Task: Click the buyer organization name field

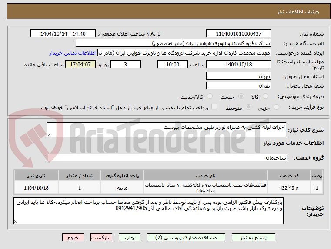Action: tap(174, 43)
